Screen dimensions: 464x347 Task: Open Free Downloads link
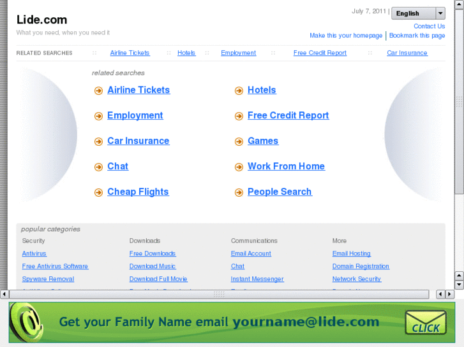(153, 253)
